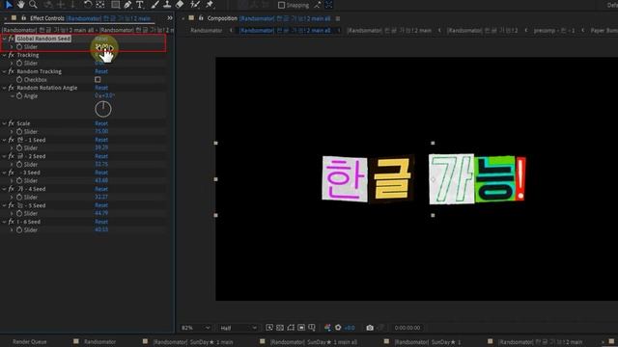Select the Clone Stamp tool

coord(167,5)
